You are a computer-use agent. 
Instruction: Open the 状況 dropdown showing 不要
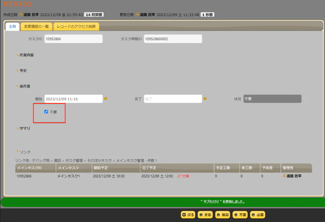pos(272,99)
